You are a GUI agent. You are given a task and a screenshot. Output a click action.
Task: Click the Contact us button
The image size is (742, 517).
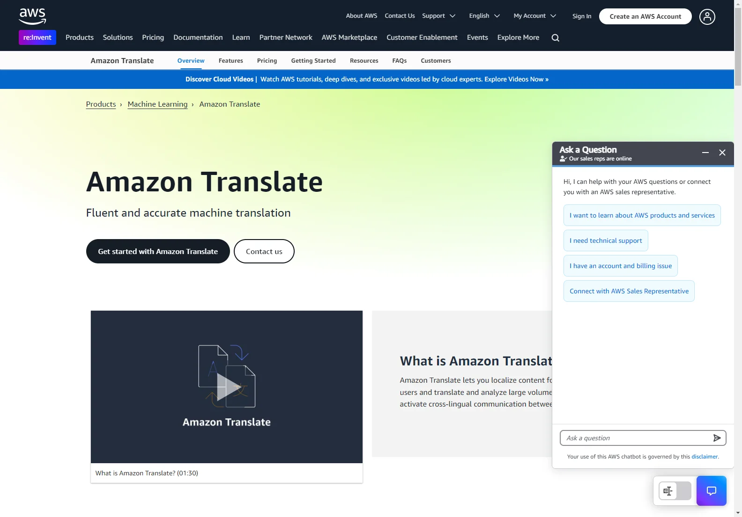pos(264,251)
